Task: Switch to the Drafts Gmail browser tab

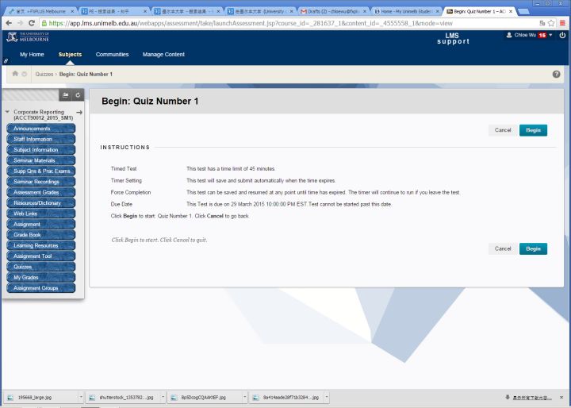Action: pyautogui.click(x=333, y=11)
